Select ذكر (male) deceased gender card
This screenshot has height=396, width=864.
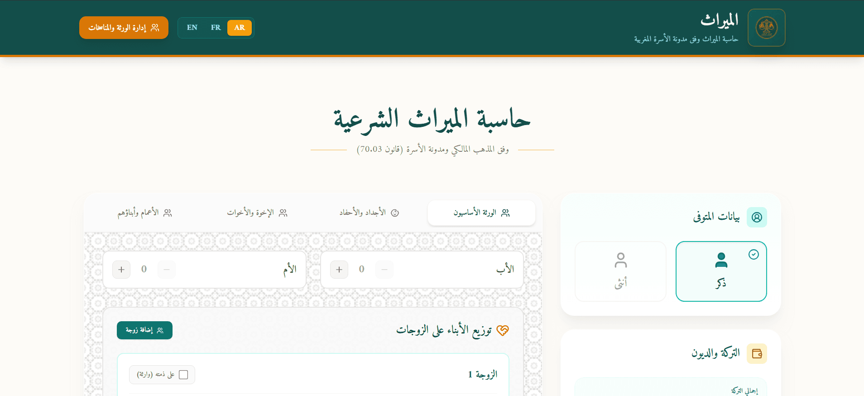click(721, 271)
